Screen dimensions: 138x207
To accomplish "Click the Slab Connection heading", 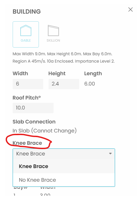I will pyautogui.click(x=34, y=122).
